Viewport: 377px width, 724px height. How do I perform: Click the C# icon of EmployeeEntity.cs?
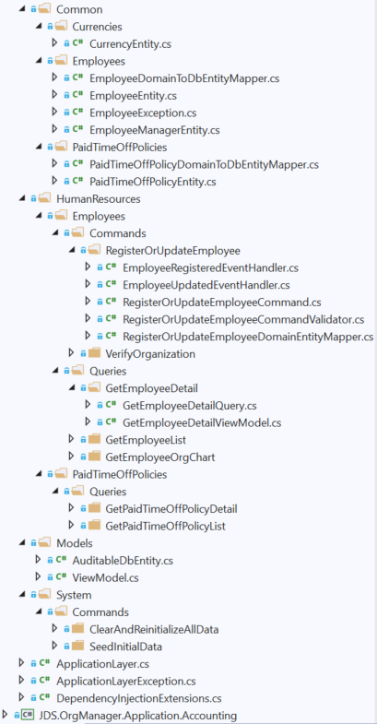77,96
